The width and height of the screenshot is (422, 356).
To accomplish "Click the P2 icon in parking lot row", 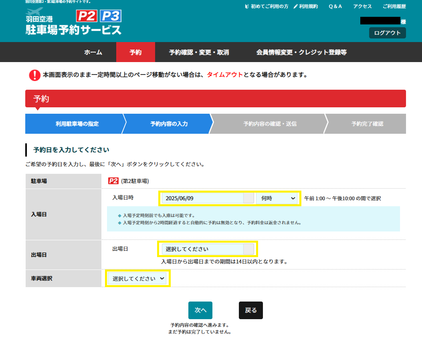I will (113, 181).
